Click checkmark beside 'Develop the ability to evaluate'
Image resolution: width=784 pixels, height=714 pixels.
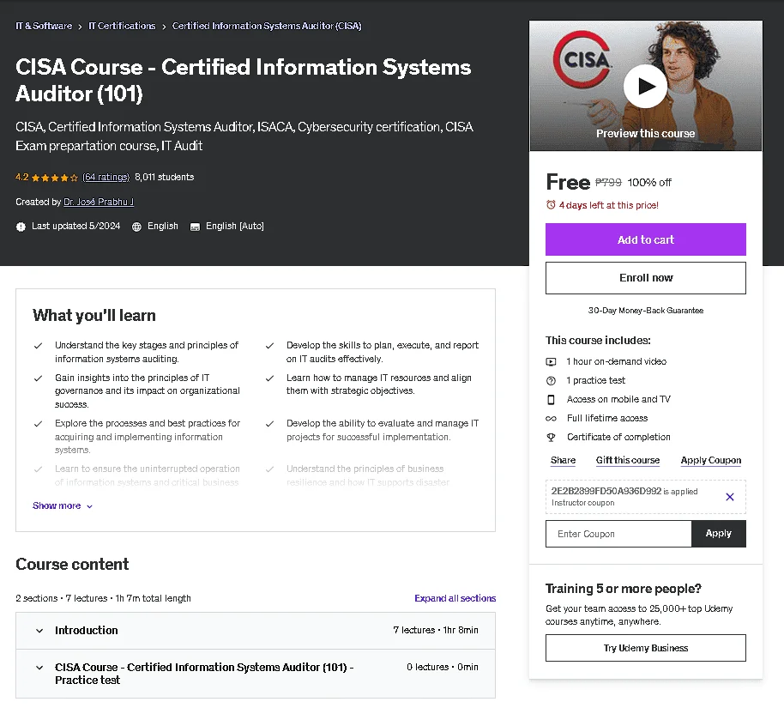point(269,424)
